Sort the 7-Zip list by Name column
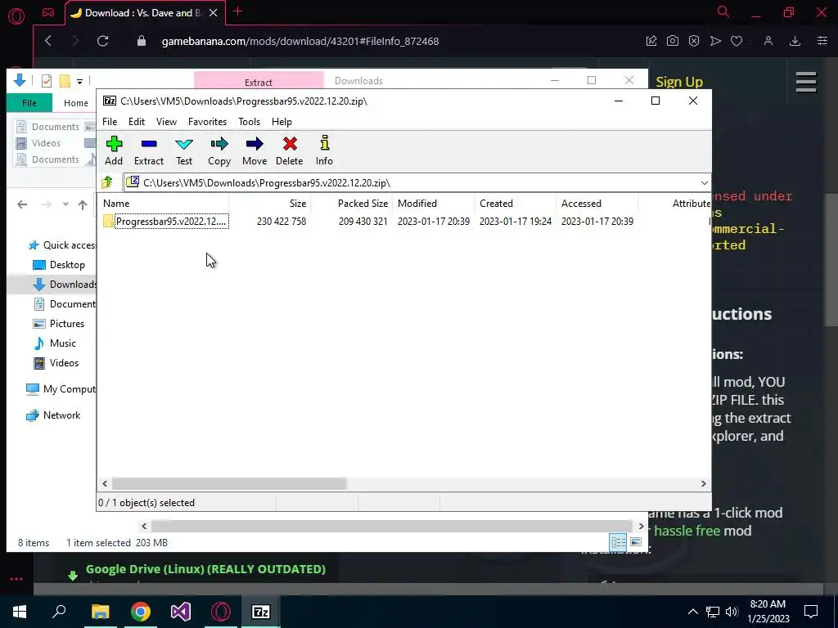The image size is (838, 628). point(164,204)
